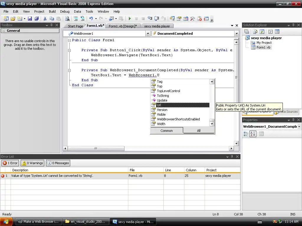This screenshot has width=302, height=226.
Task: Collapse the Button1_Click sub outline
Action: point(69,50)
